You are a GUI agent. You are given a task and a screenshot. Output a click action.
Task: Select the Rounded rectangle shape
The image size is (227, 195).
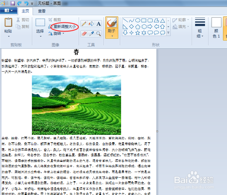coord(150,20)
